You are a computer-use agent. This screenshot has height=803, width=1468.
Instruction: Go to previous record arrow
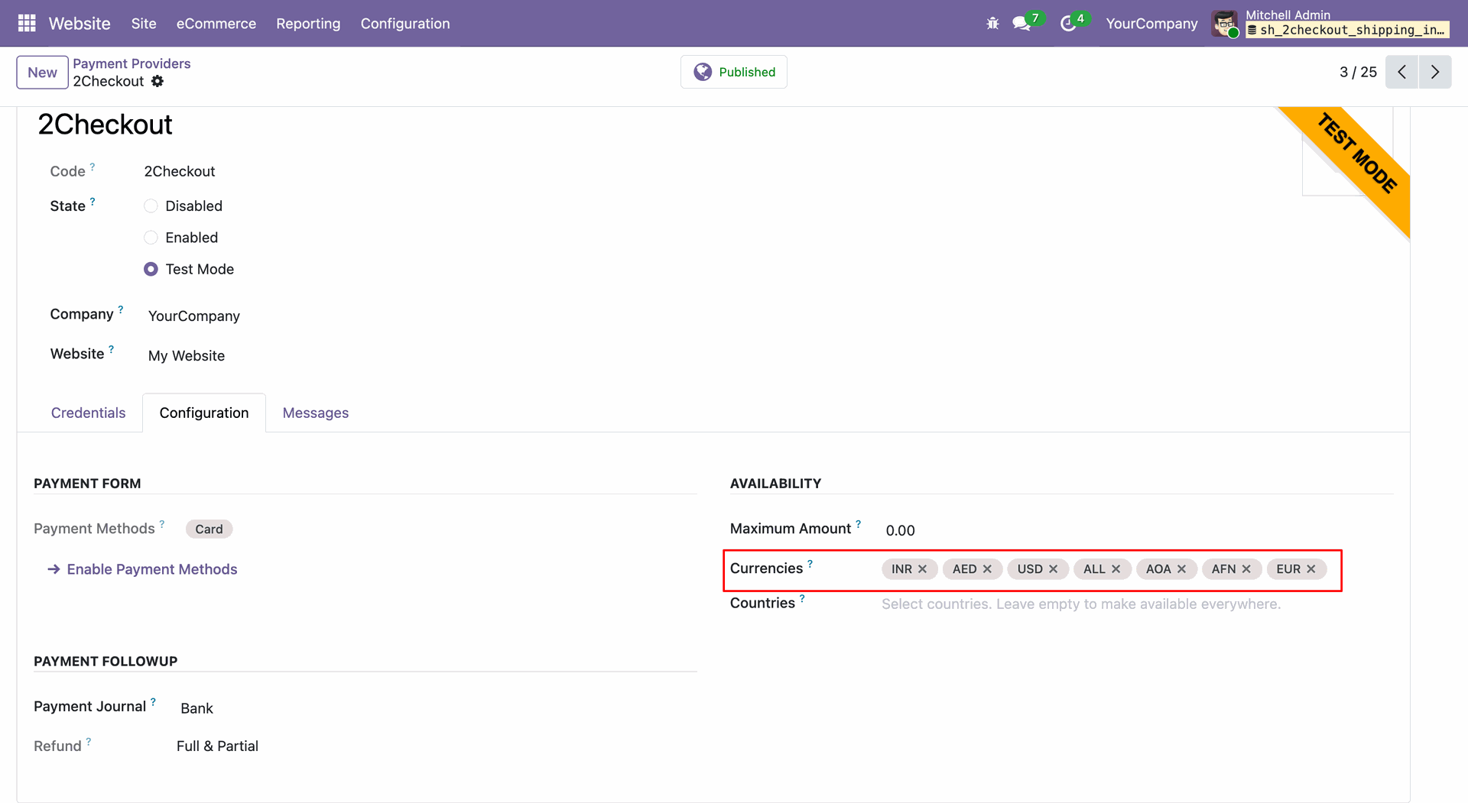pos(1401,72)
